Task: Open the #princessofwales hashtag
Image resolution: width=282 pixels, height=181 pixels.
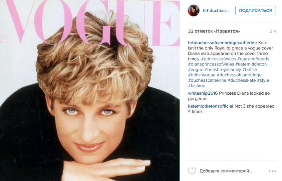Action: (218, 59)
